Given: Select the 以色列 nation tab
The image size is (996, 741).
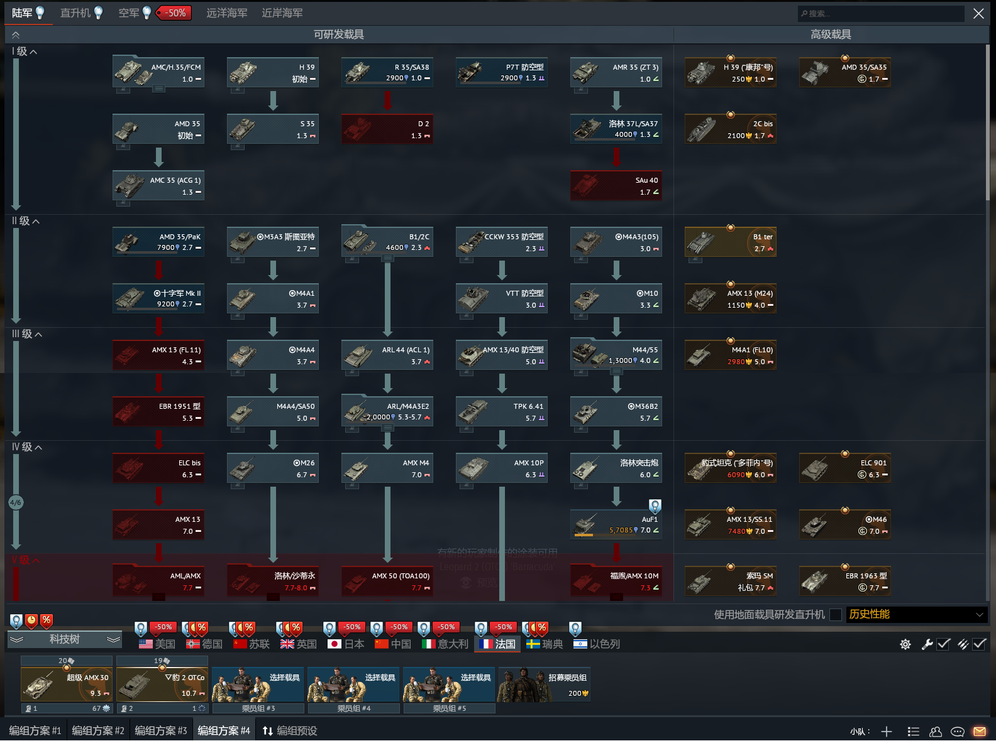Looking at the screenshot, I should click(x=596, y=644).
